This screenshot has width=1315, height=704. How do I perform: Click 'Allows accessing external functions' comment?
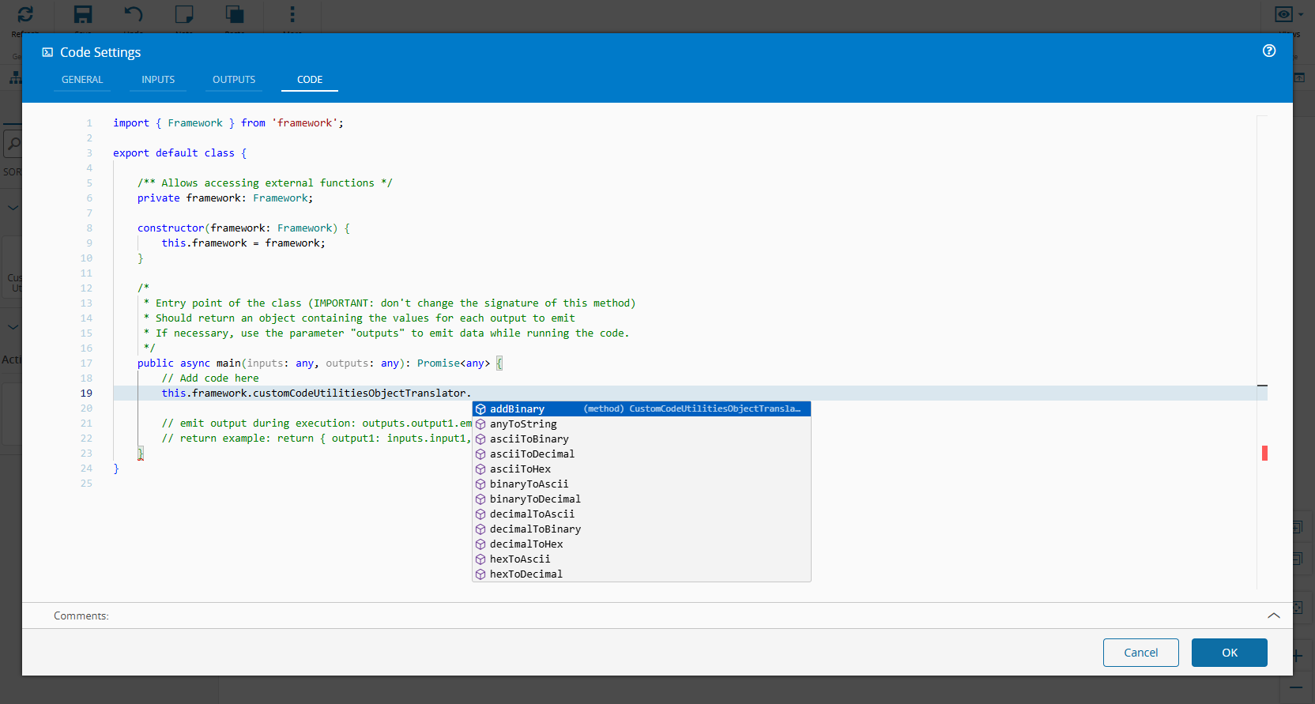tap(265, 183)
